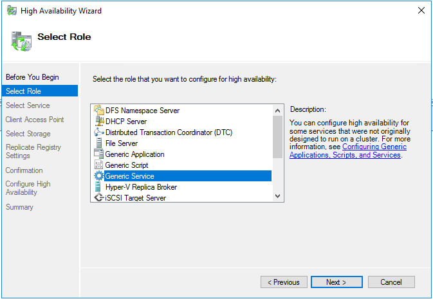Click the File Server role icon
Viewport: 433px width, 299px height.
(x=99, y=143)
